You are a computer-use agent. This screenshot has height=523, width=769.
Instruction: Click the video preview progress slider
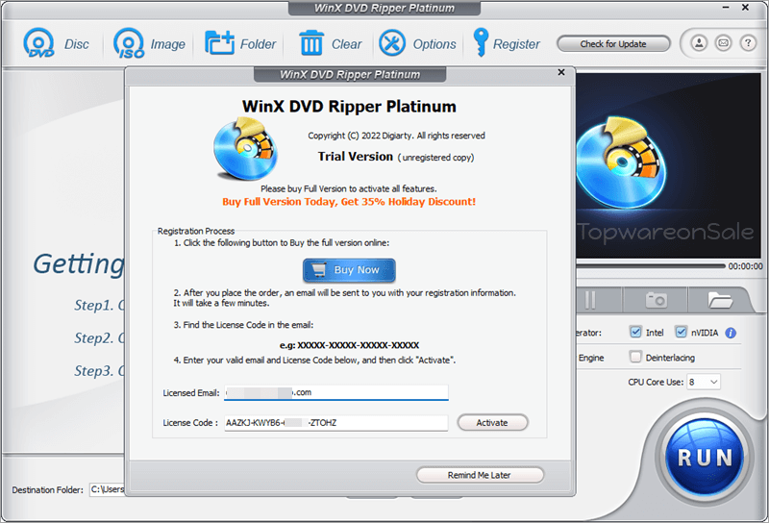click(x=651, y=266)
